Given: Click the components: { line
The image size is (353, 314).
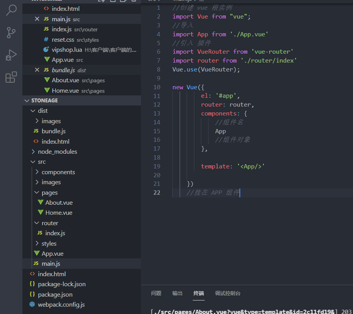Looking at the screenshot, I should point(224,114).
